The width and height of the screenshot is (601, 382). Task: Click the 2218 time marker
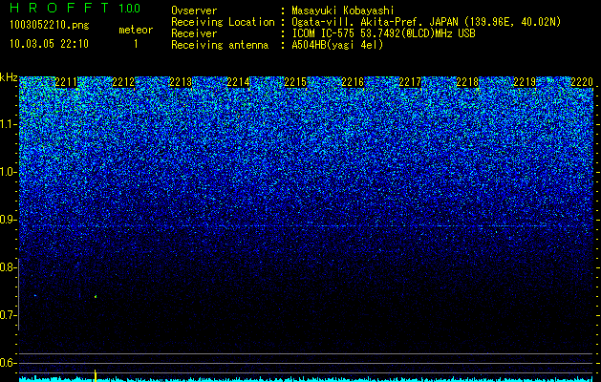[467, 82]
